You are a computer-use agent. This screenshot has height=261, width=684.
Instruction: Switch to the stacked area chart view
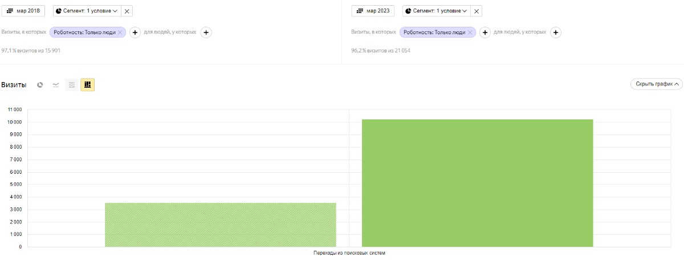[71, 85]
